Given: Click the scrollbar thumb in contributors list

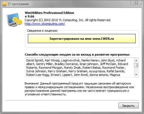Looking at the screenshot, I should (x=136, y=65).
